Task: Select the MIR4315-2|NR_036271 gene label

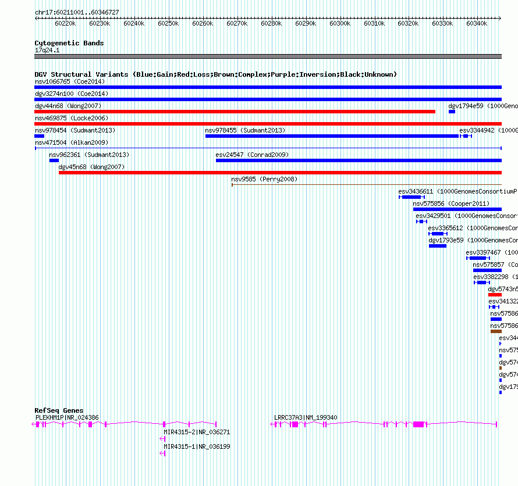Action: pos(197,432)
